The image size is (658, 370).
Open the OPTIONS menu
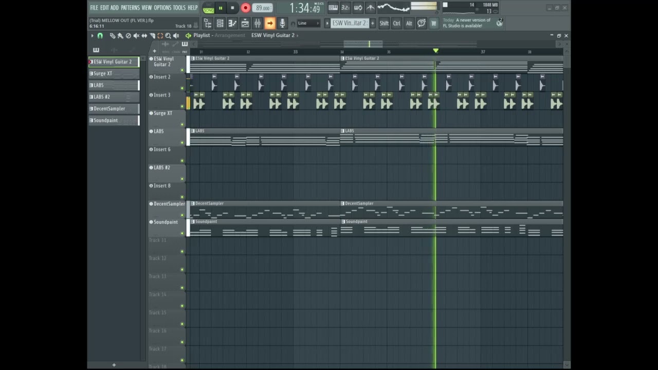click(x=162, y=8)
